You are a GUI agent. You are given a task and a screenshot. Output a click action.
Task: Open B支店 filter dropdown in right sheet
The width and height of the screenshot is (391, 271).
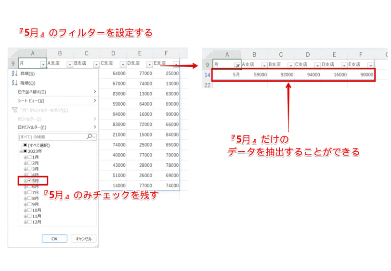pos(291,65)
